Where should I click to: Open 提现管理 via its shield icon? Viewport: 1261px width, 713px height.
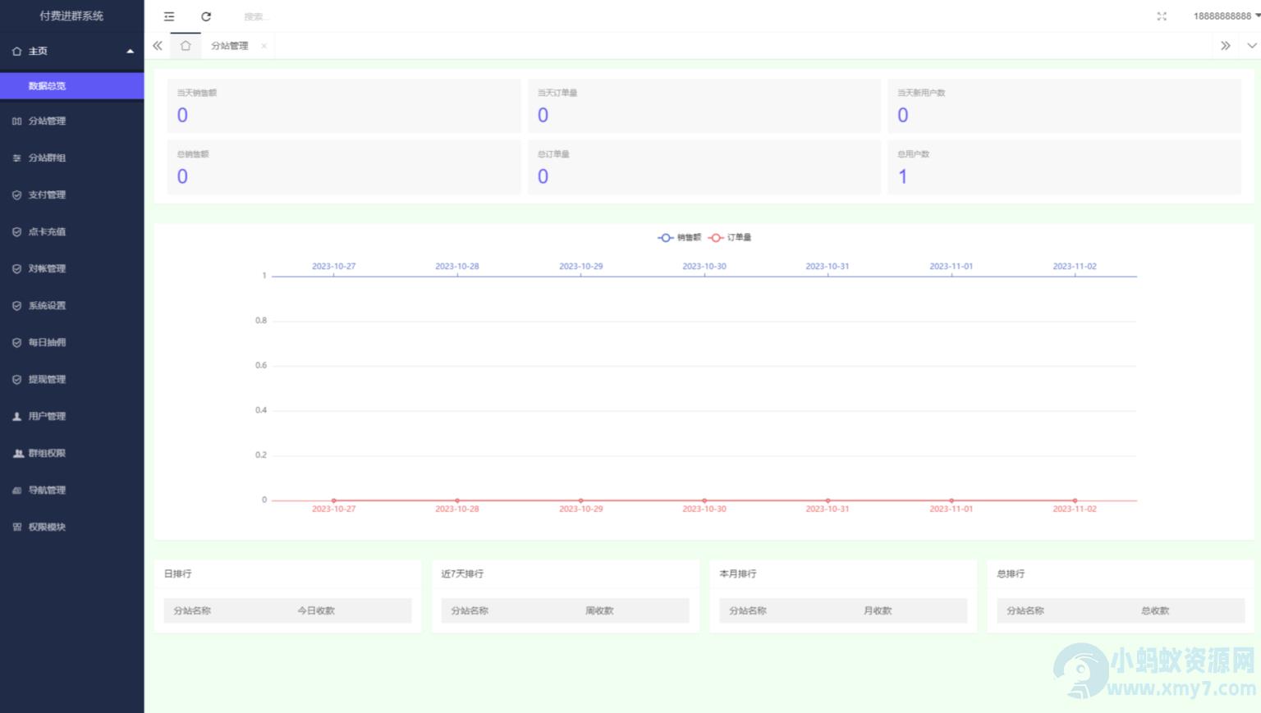pos(16,380)
